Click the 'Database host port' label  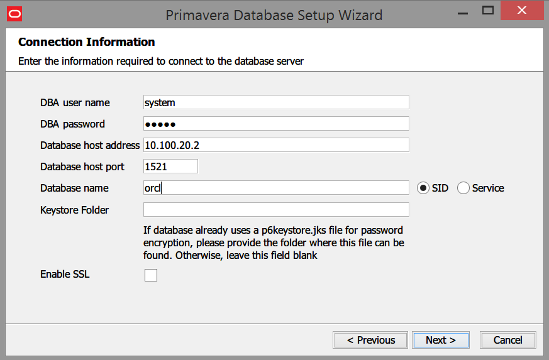pos(82,167)
